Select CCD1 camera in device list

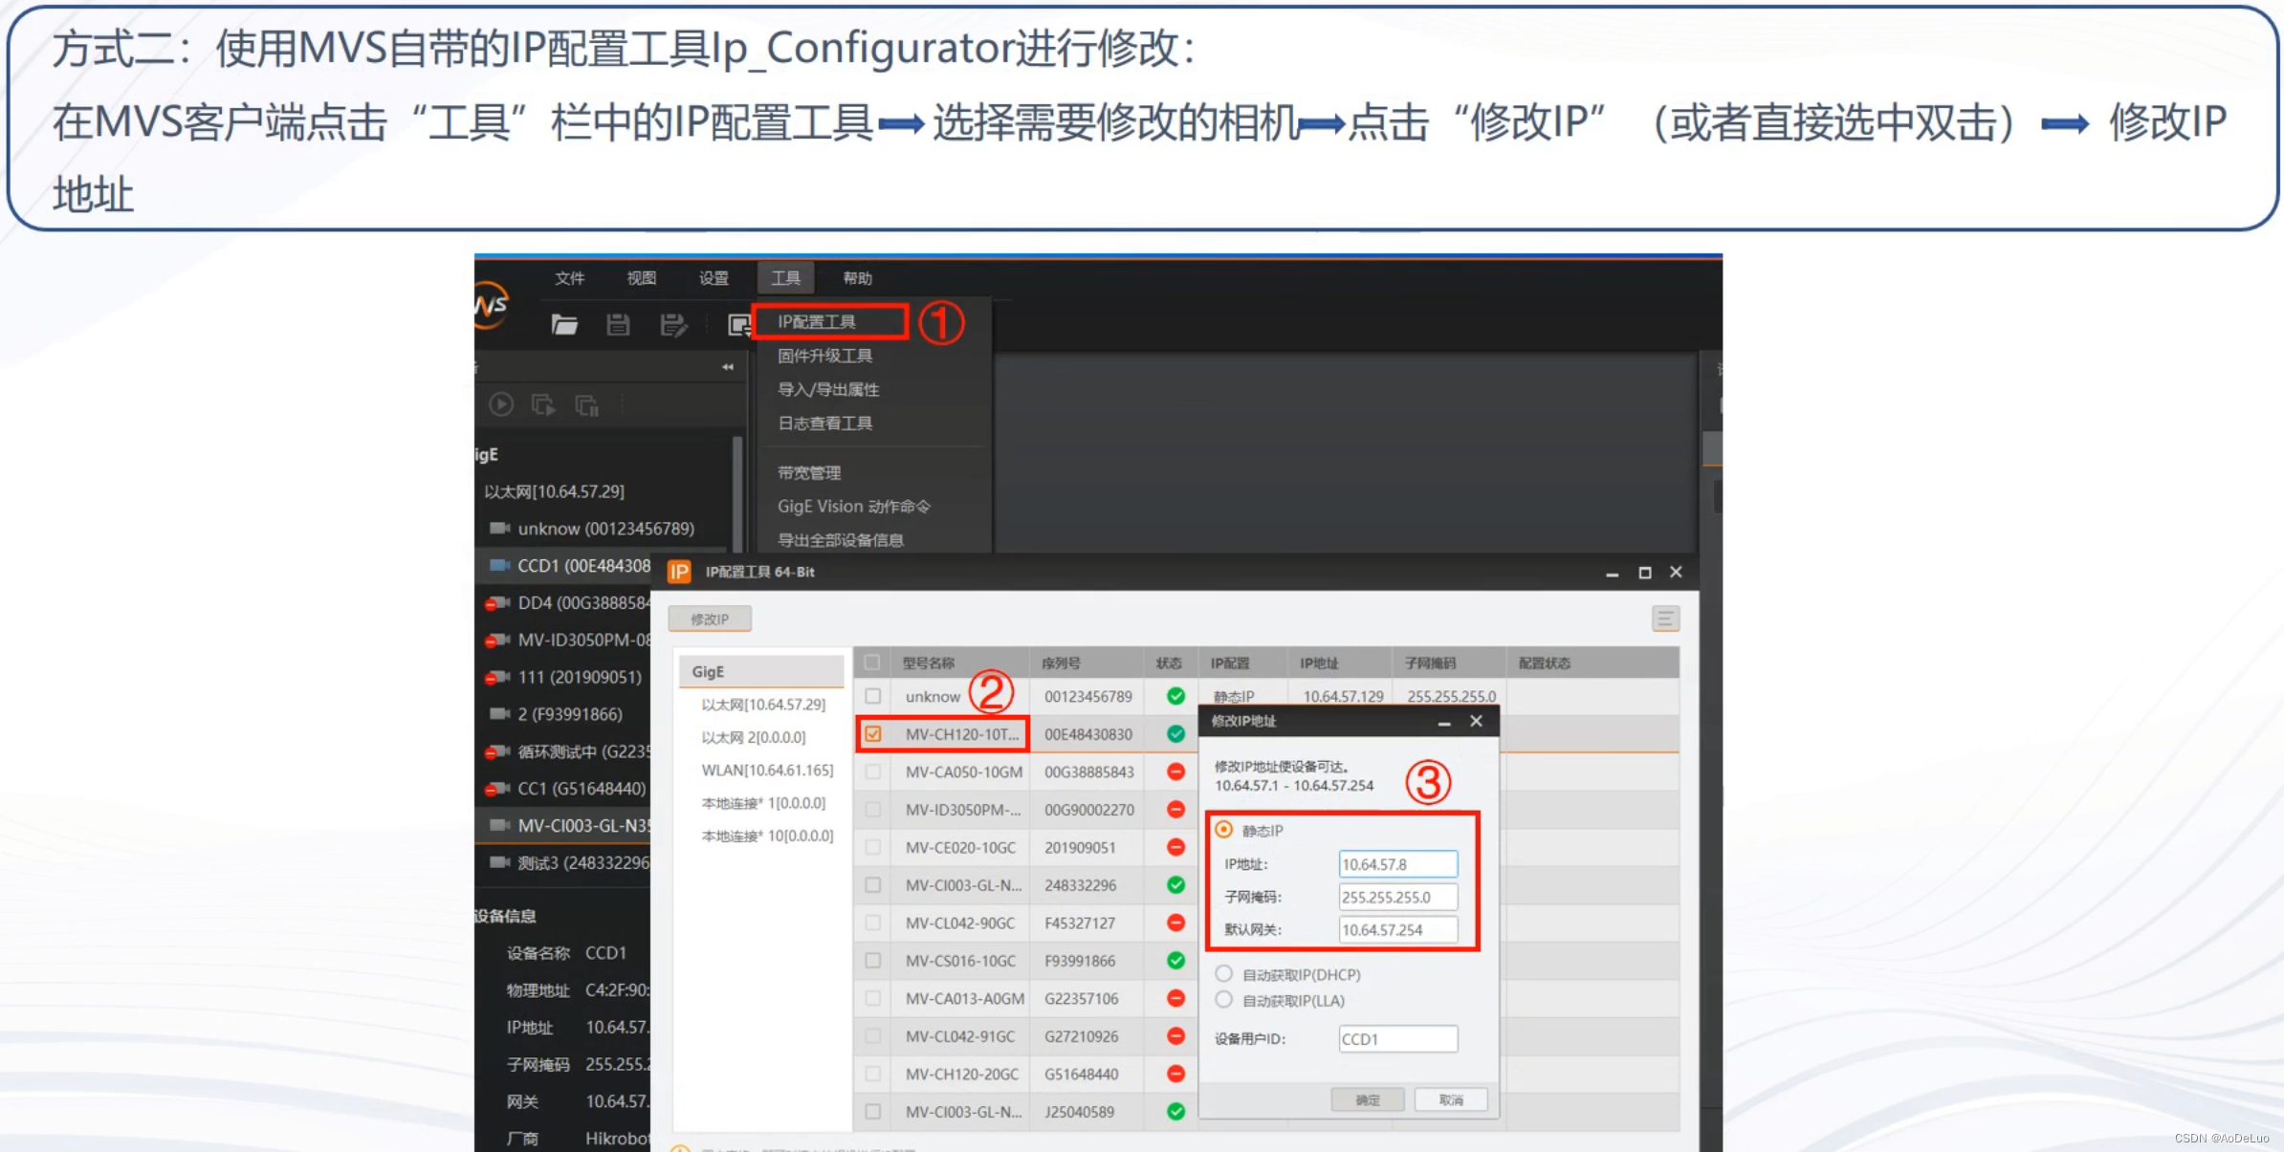(x=568, y=566)
